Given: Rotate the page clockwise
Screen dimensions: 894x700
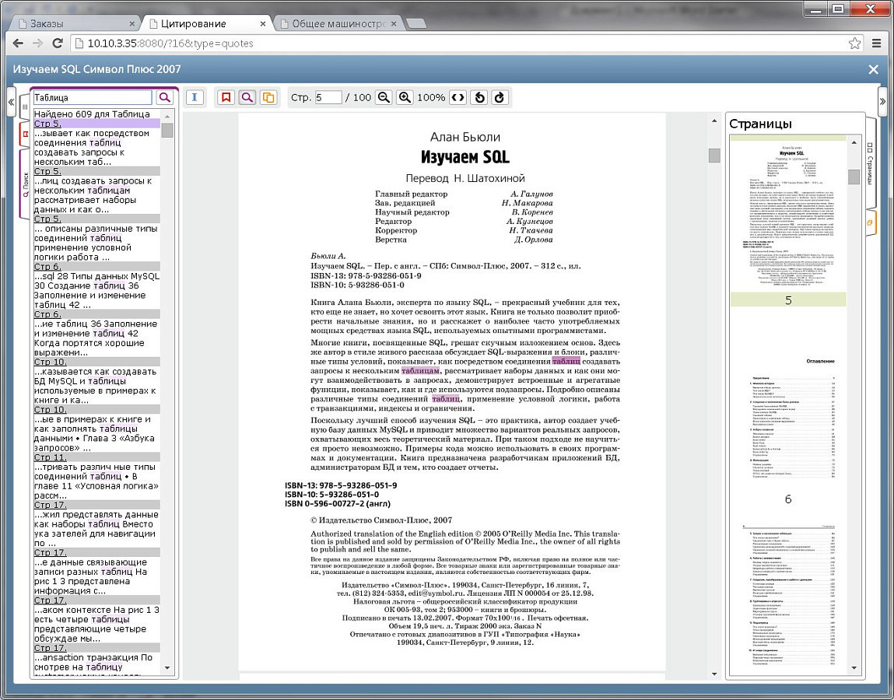Looking at the screenshot, I should (500, 97).
